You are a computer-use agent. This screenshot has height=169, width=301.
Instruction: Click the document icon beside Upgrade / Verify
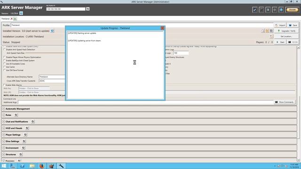271,31
